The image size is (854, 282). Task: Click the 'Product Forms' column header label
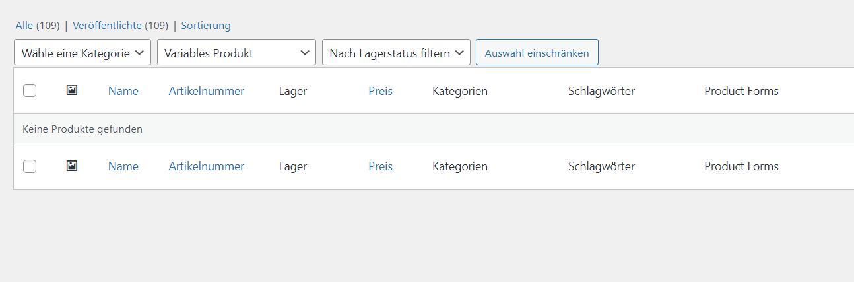[741, 91]
